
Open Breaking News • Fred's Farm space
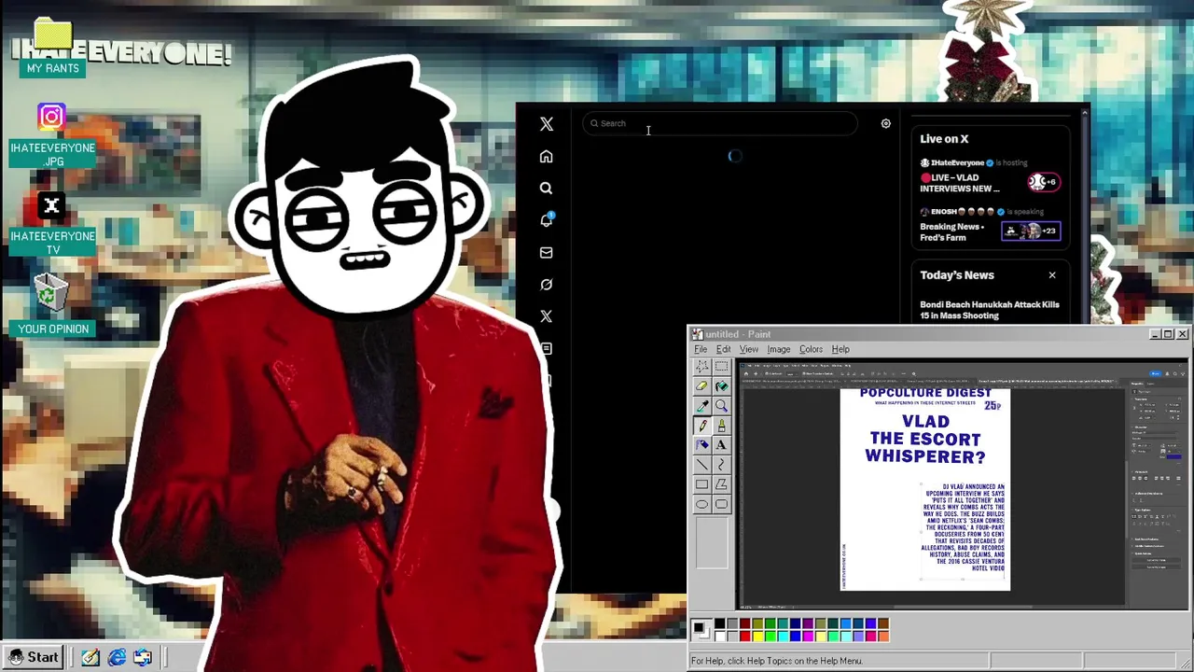pos(951,232)
